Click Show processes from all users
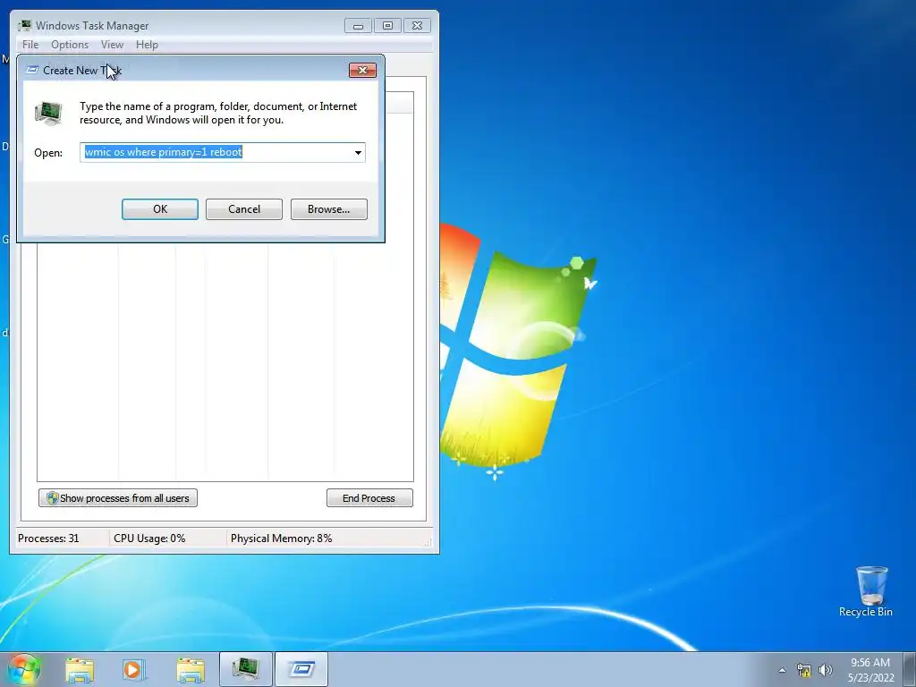 118,498
